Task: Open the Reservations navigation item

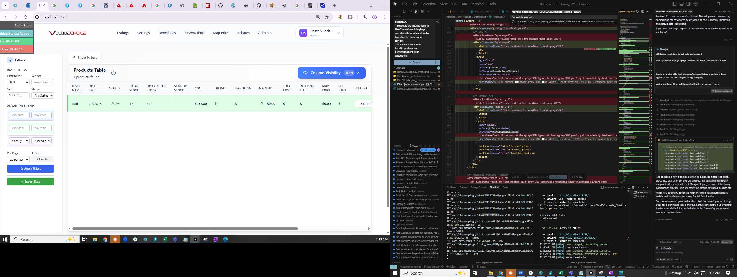Action: [x=194, y=33]
